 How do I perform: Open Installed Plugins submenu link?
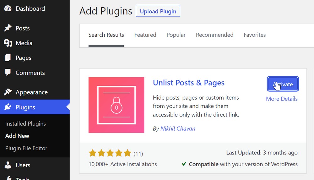(25, 124)
